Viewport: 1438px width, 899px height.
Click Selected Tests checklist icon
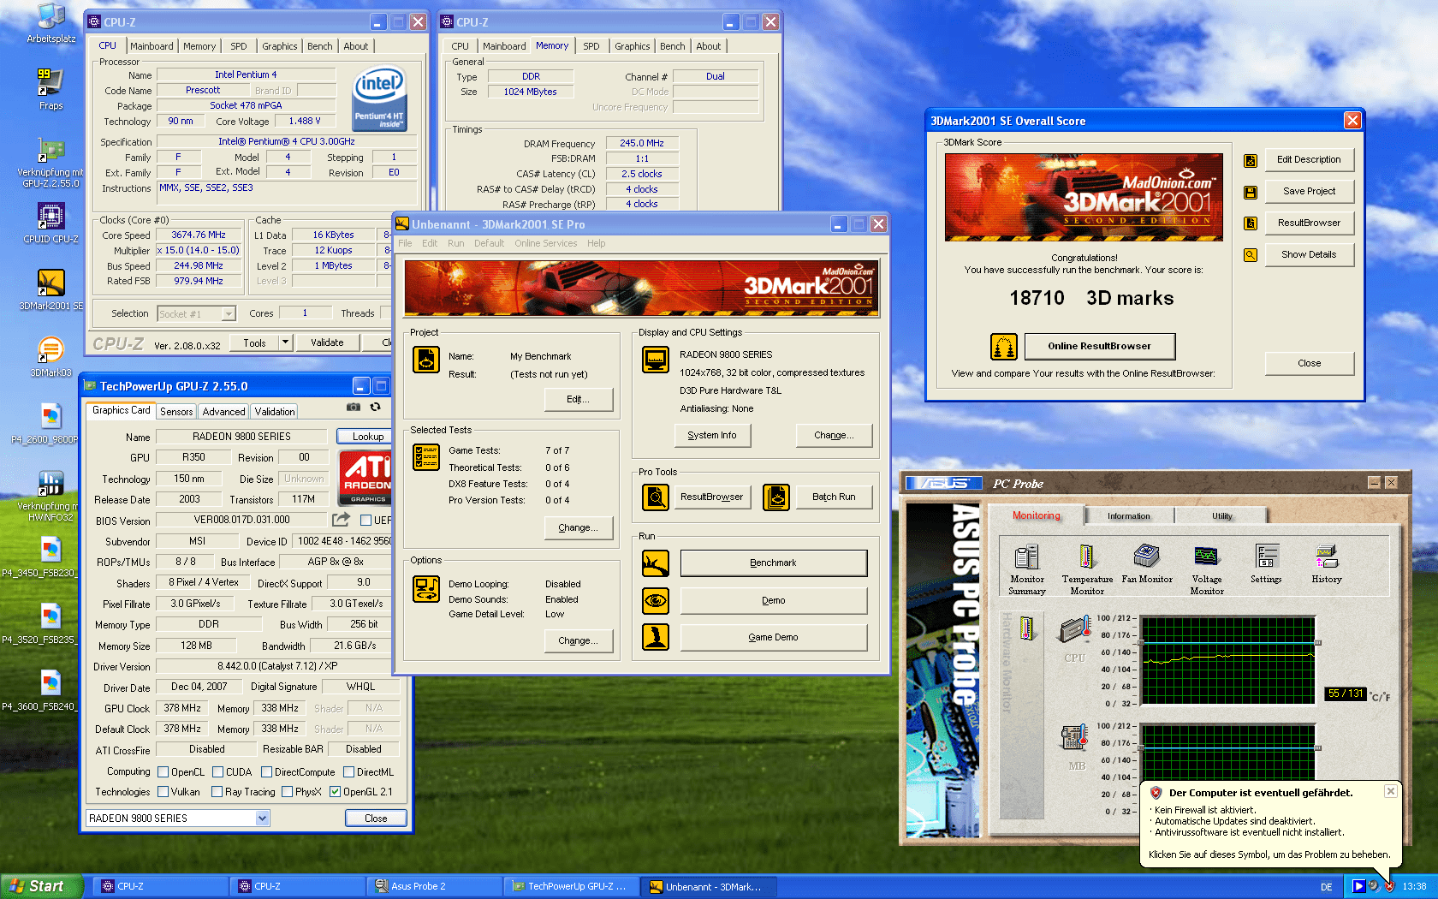(426, 457)
